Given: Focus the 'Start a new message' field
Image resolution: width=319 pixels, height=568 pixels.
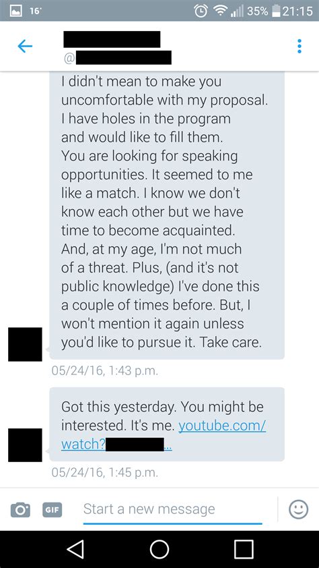Looking at the screenshot, I should 173,509.
